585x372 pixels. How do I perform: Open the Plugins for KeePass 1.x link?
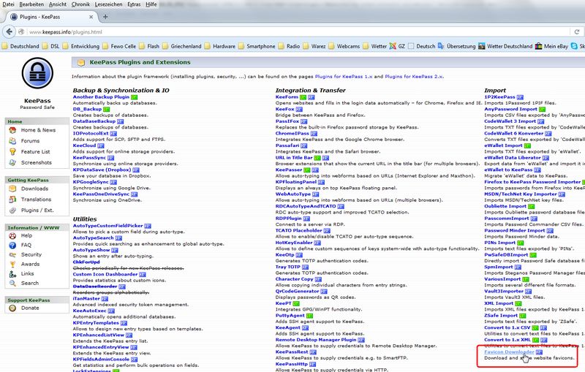pyautogui.click(x=344, y=77)
